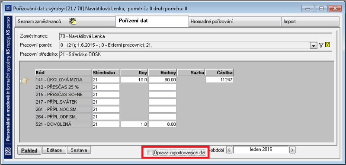Screen dimensions: 346x165
Task: Click Dny cell 1.0 for DOVOLENÁ
Action: (134, 124)
